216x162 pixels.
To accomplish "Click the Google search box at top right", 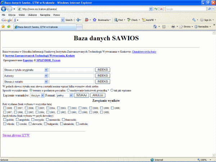I will (x=186, y=9).
